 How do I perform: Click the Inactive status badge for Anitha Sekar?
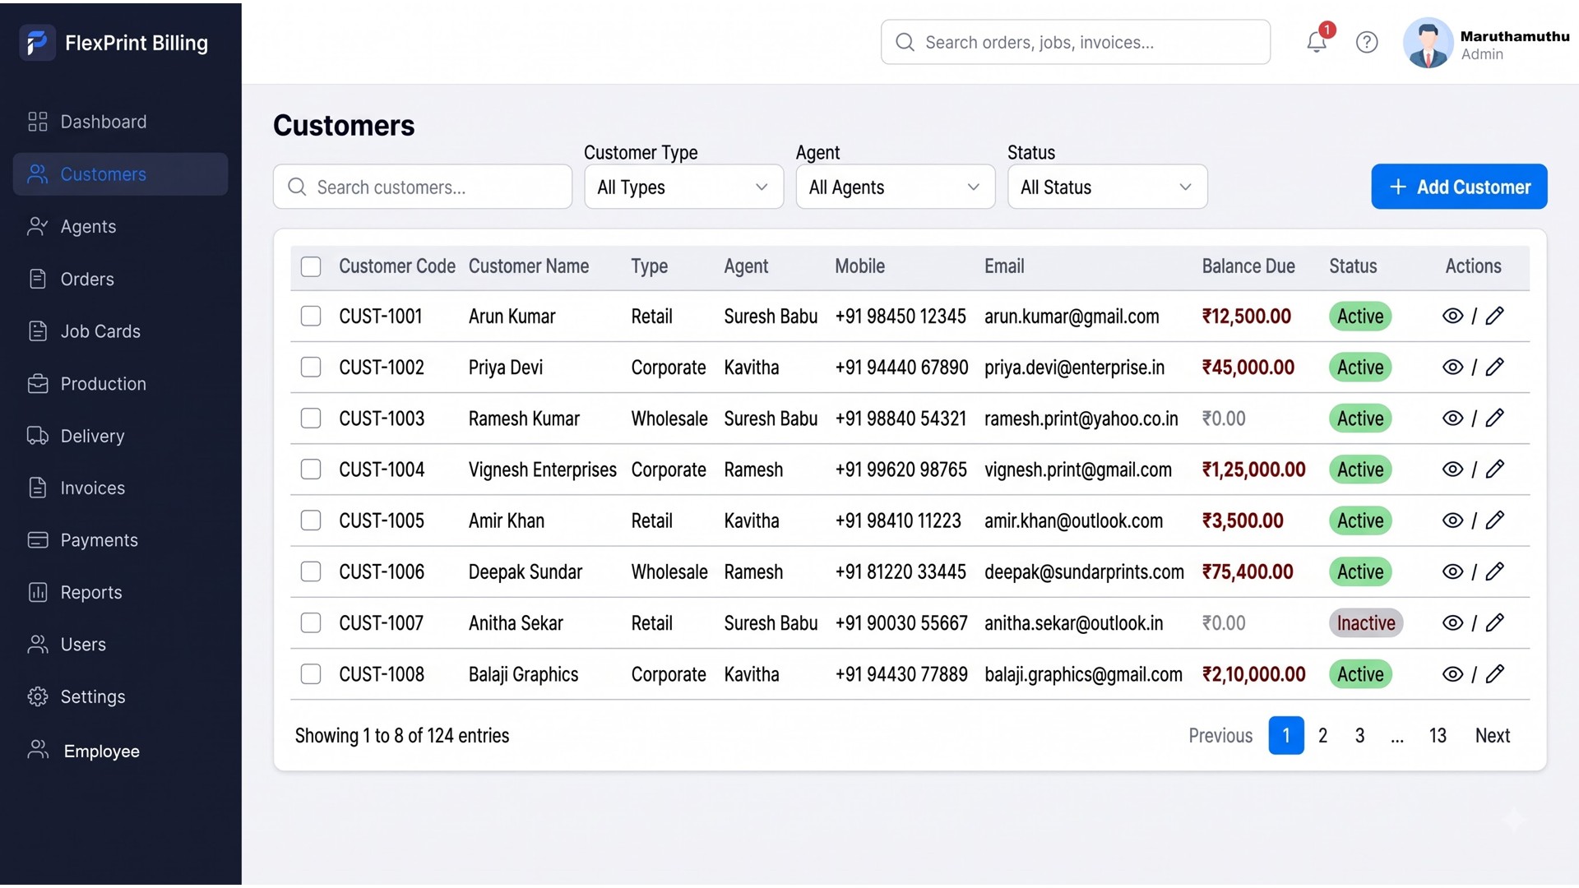pos(1365,622)
